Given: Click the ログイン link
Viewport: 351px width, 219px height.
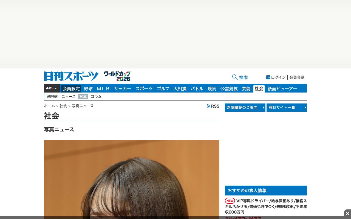Looking at the screenshot, I should [x=278, y=77].
